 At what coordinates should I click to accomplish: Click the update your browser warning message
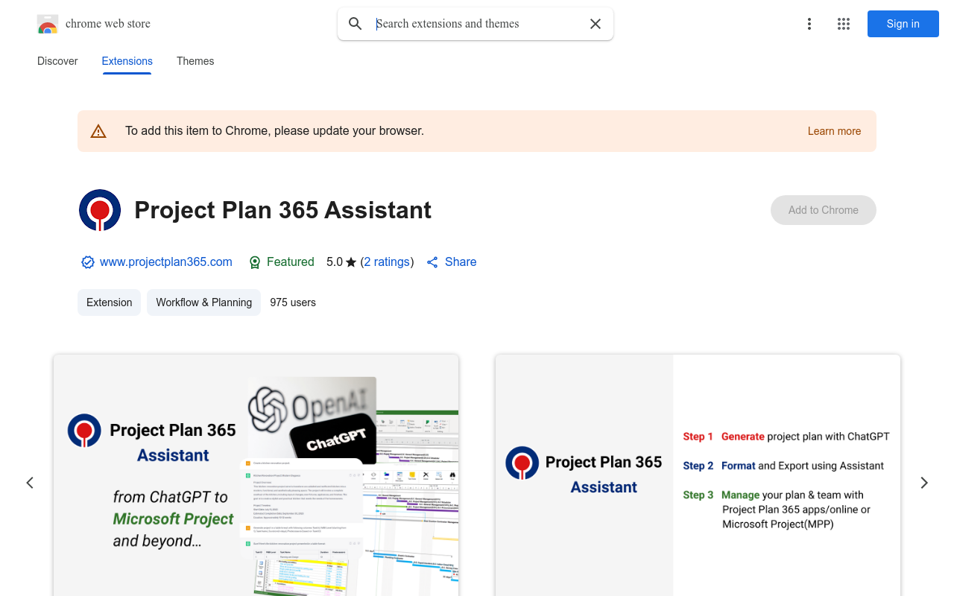coord(274,131)
